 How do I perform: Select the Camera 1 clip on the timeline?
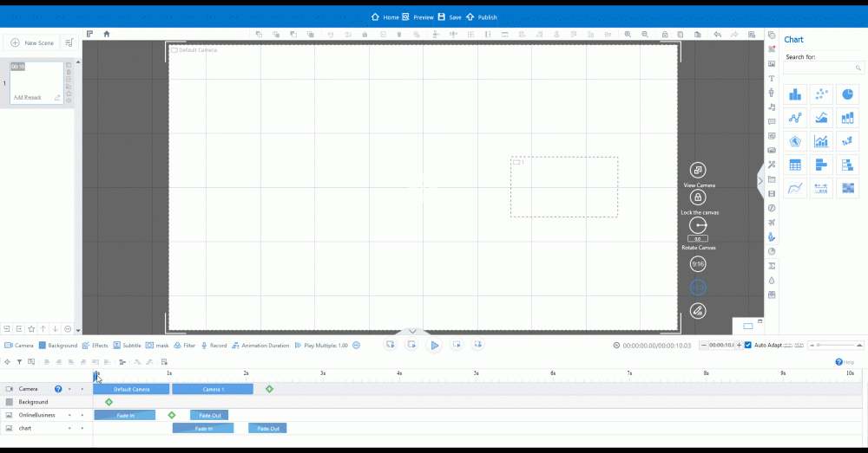pyautogui.click(x=213, y=389)
